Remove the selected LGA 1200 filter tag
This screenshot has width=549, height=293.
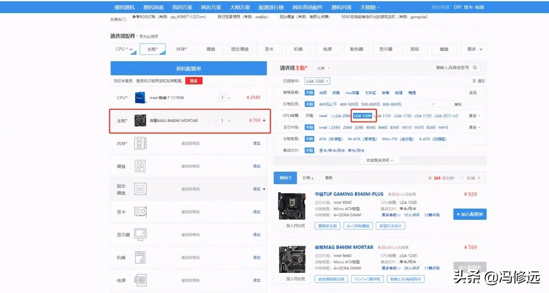327,81
